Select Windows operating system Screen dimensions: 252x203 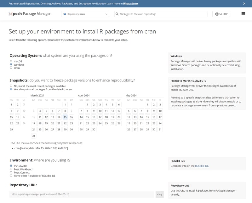11,64
